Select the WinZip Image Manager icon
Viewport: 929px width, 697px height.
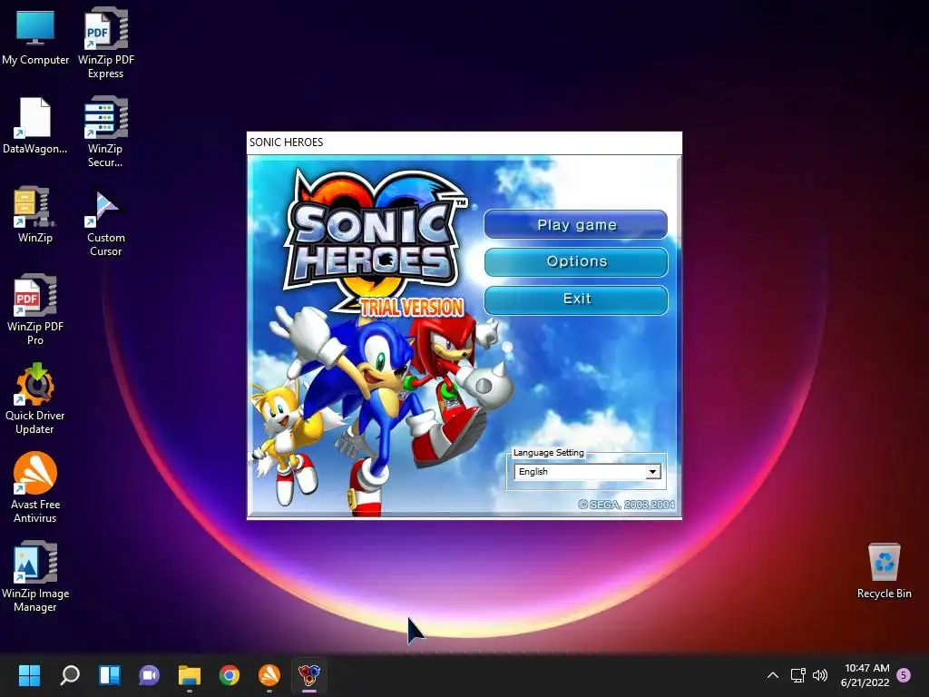(x=35, y=576)
